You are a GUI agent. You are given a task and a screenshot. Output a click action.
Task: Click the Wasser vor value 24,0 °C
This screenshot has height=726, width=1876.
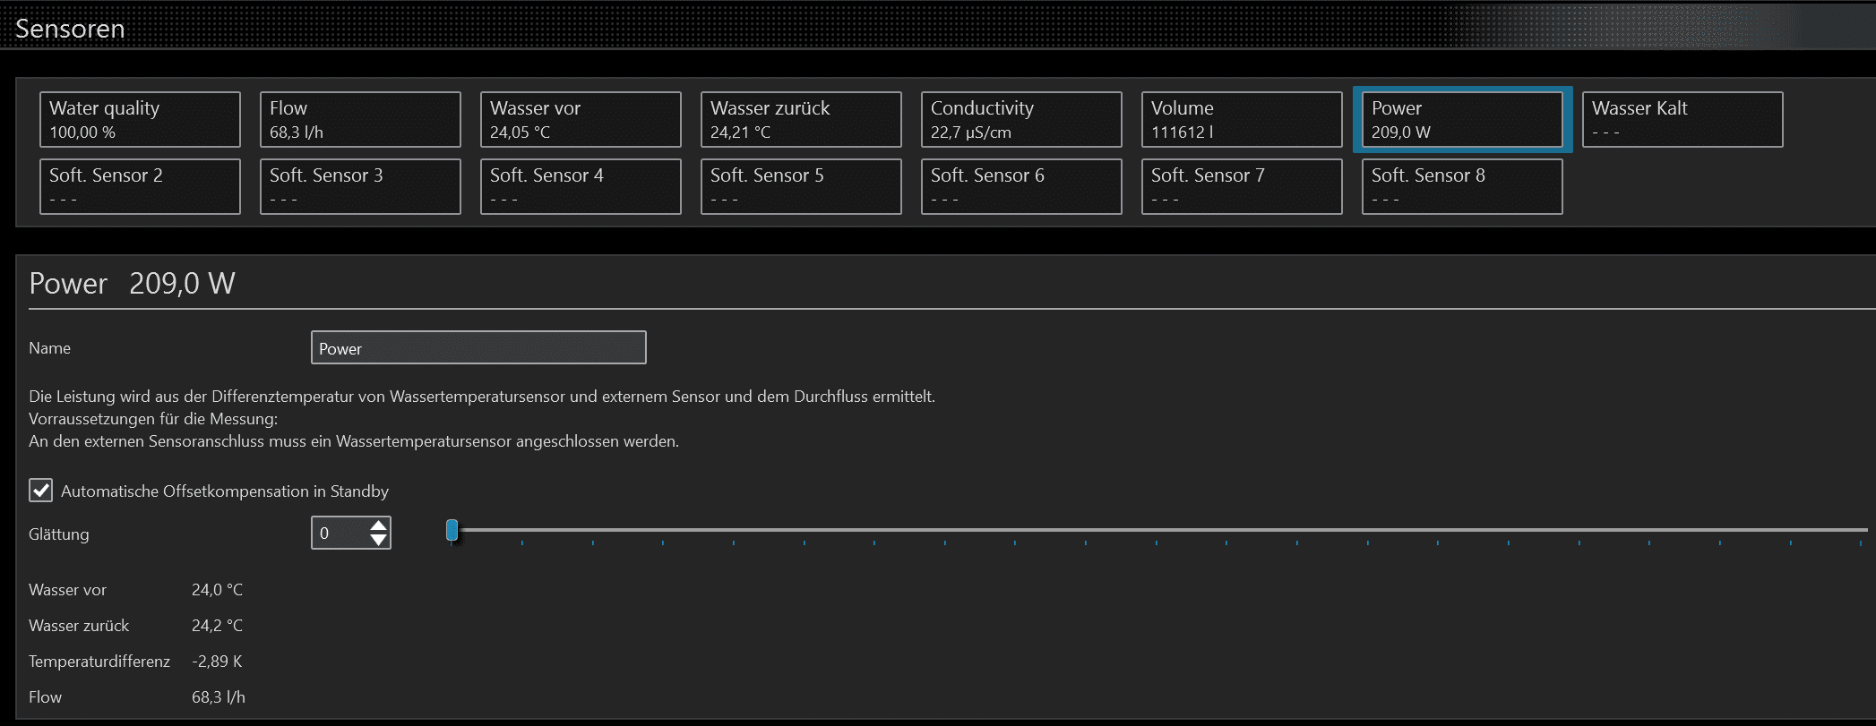pyautogui.click(x=217, y=590)
